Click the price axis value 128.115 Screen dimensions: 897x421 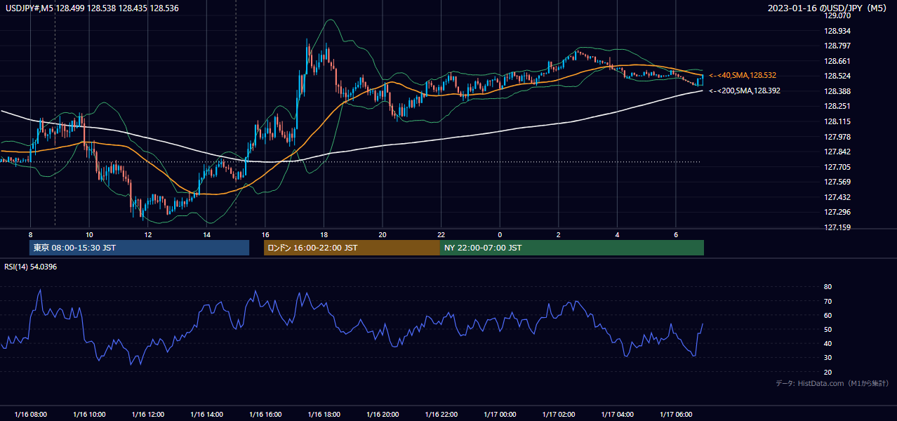pos(837,121)
